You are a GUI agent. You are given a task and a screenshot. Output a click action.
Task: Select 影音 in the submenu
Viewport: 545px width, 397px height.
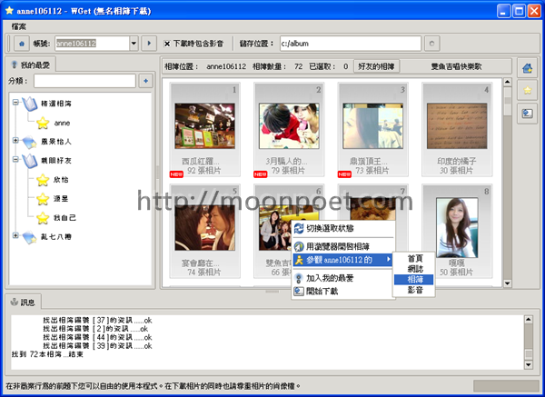tap(414, 290)
